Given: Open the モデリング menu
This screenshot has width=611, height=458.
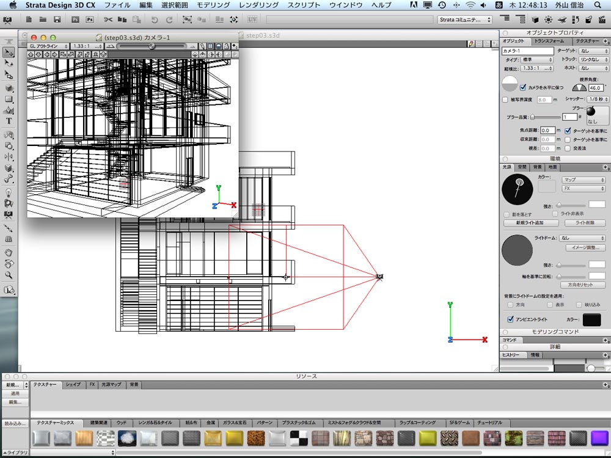Looking at the screenshot, I should (213, 5).
